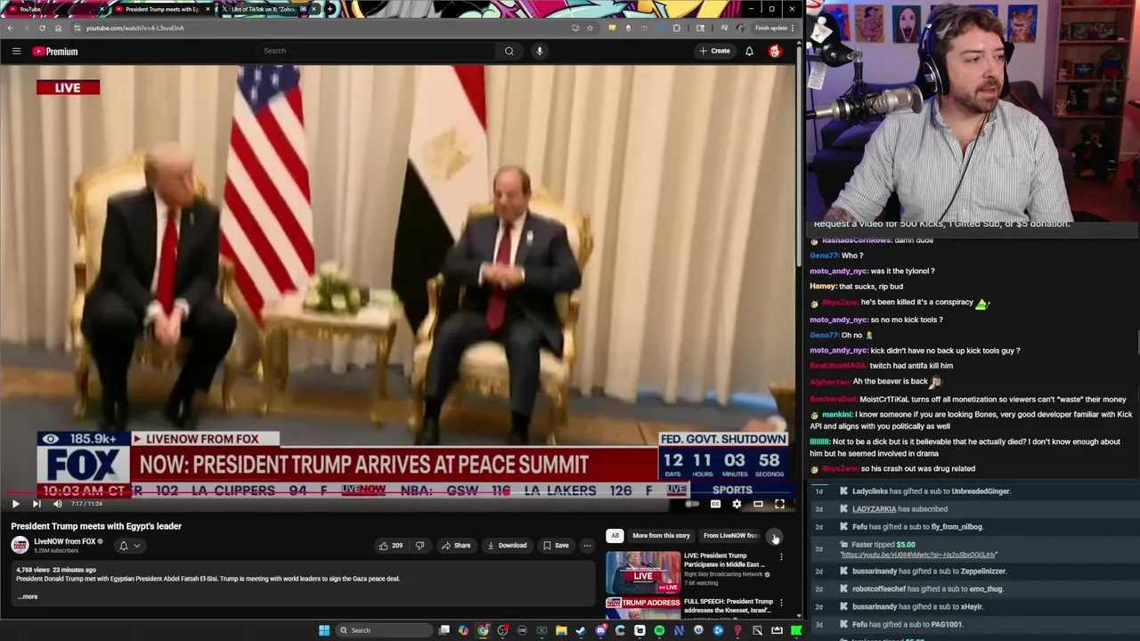
Task: Save the video to a playlist
Action: (555, 546)
